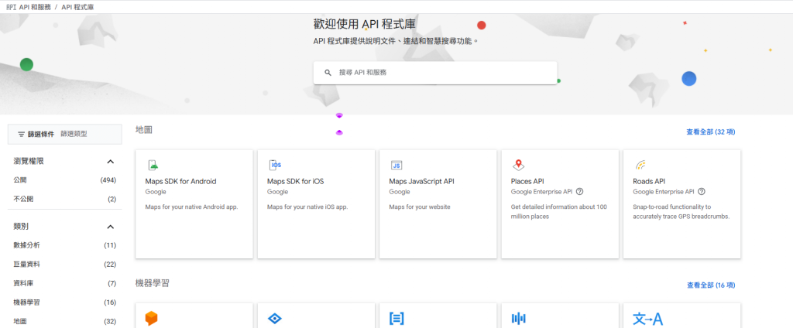Click the search magnifier icon
The image size is (793, 328).
pos(328,73)
